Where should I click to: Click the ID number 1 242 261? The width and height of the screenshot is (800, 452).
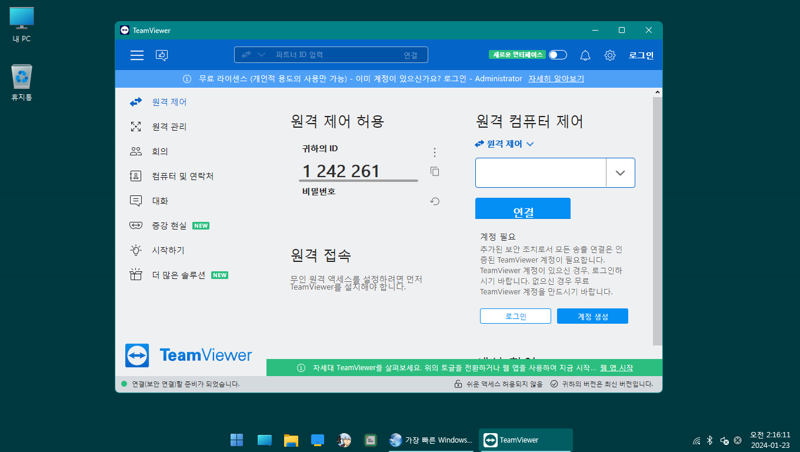(x=341, y=171)
